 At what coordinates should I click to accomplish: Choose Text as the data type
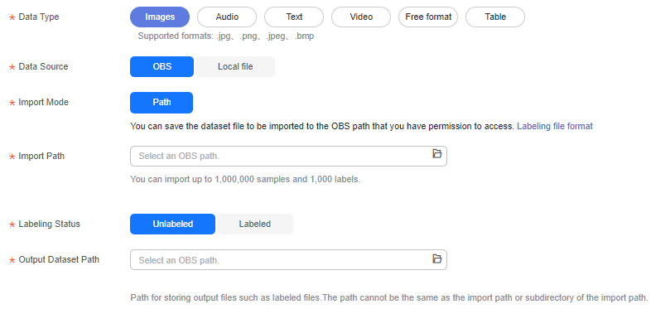(294, 17)
